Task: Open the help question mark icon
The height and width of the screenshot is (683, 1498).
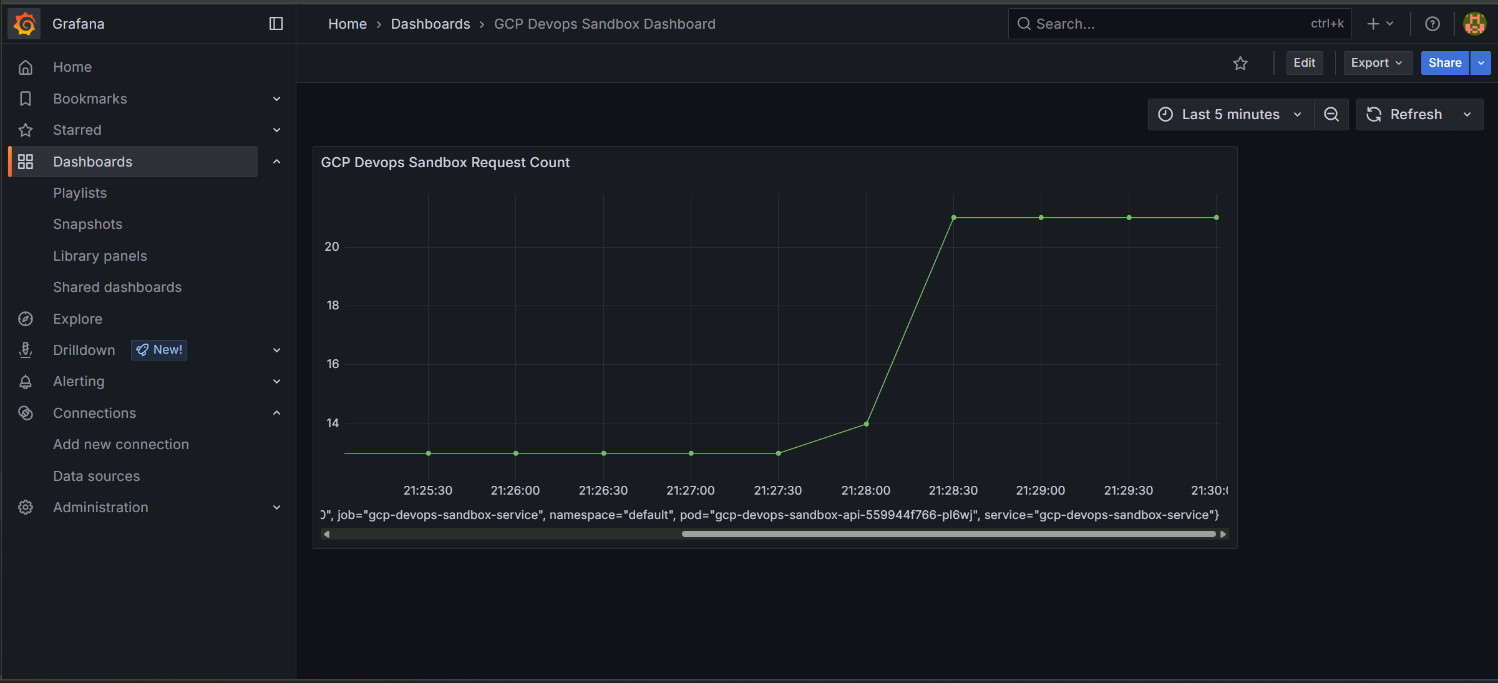Action: (1432, 24)
